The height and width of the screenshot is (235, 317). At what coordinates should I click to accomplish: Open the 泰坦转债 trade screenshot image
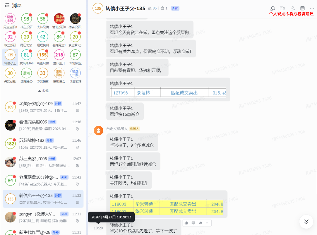click(168, 93)
